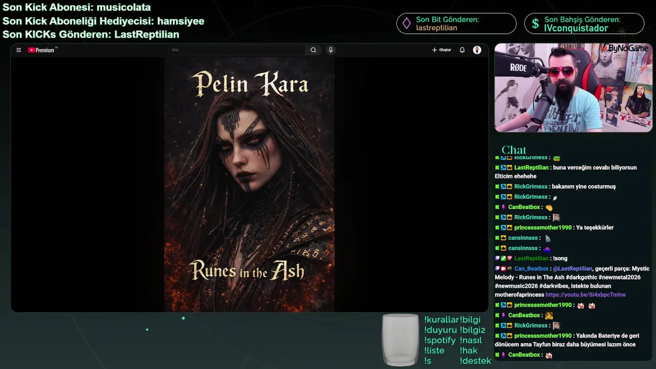Click the Son Kick Abonesi: musicolata line

76,8
